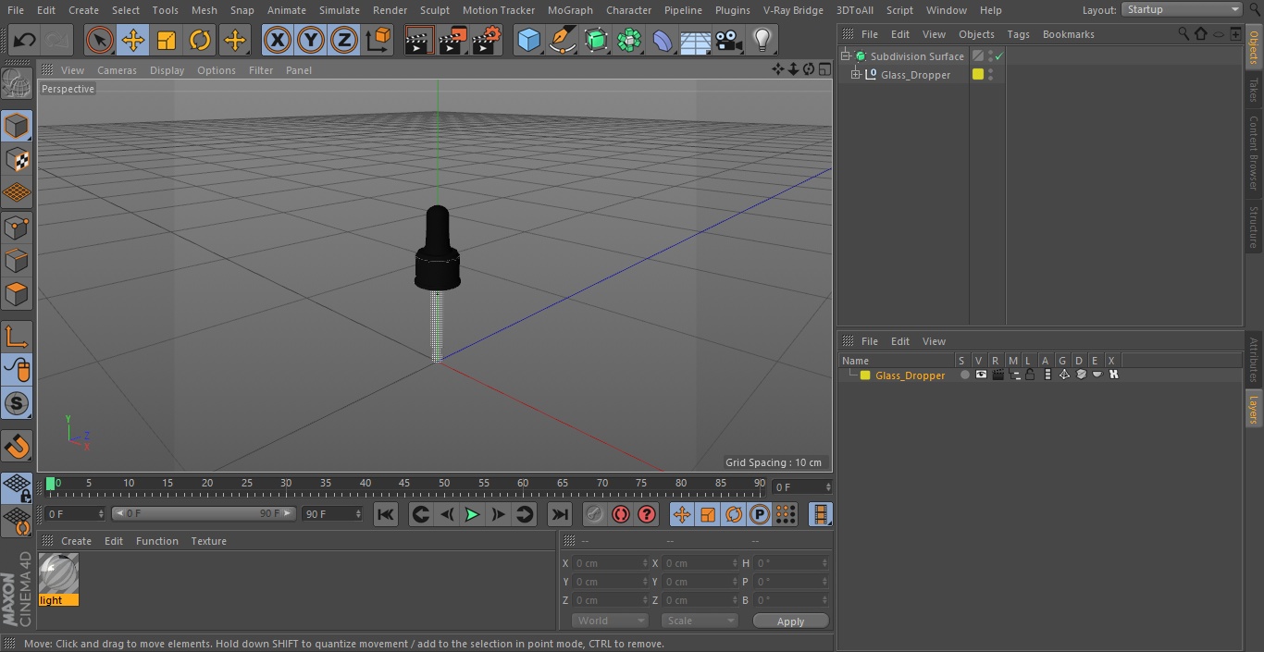Select the Live Selection tool
This screenshot has height=652, width=1264.
[x=99, y=40]
